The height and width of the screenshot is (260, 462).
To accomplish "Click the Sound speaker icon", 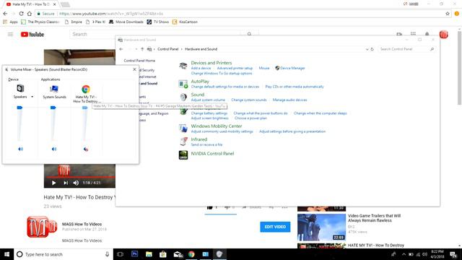I will click(x=183, y=97).
